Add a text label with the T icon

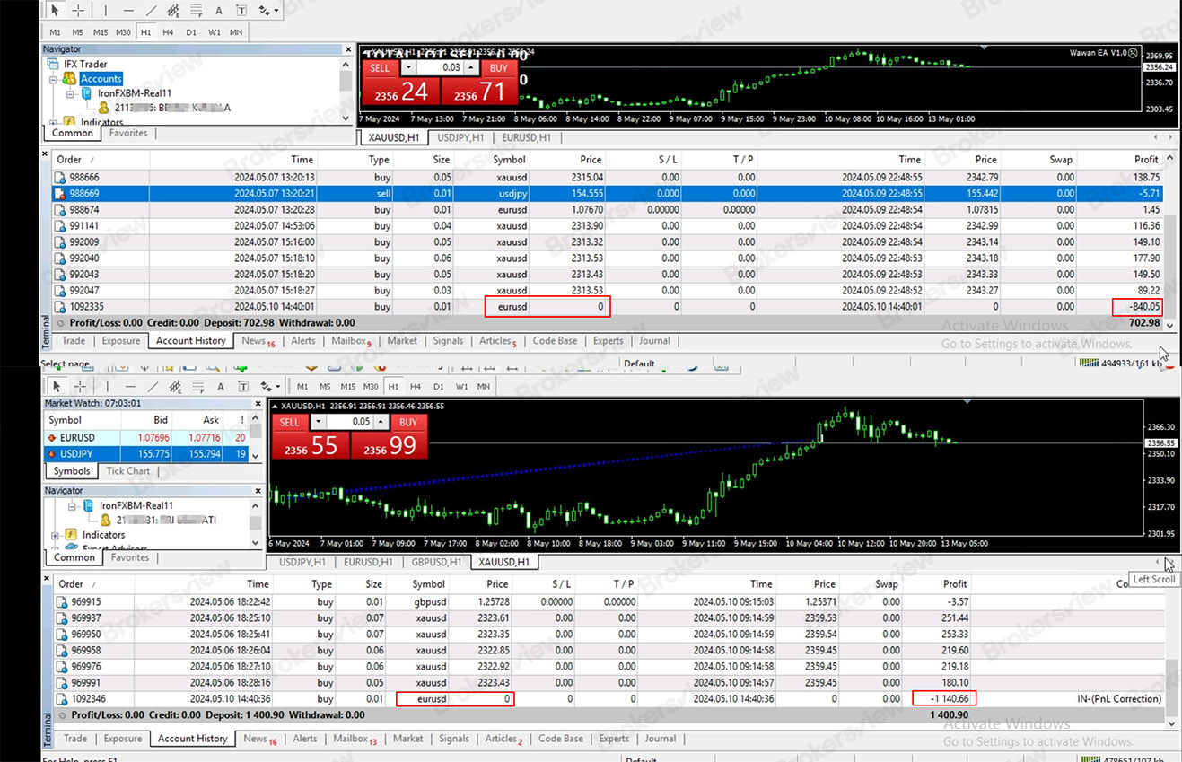click(x=242, y=10)
